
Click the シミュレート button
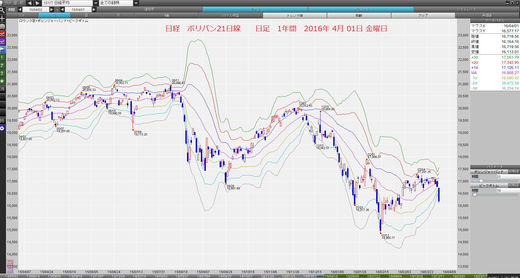(467, 10)
